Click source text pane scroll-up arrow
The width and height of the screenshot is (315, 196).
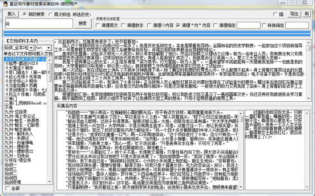308,42
